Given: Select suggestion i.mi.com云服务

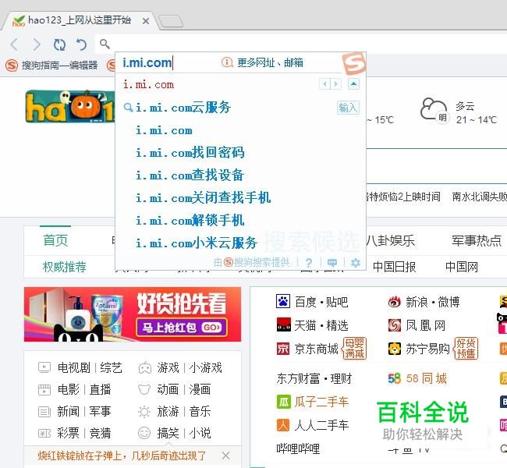Looking at the screenshot, I should 183,108.
